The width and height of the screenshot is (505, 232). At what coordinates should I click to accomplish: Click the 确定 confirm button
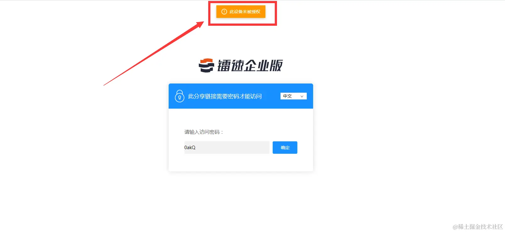click(x=285, y=148)
